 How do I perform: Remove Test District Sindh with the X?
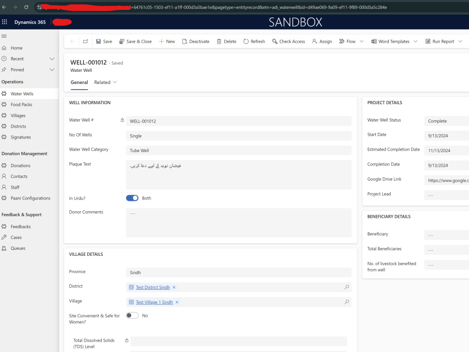click(x=174, y=287)
